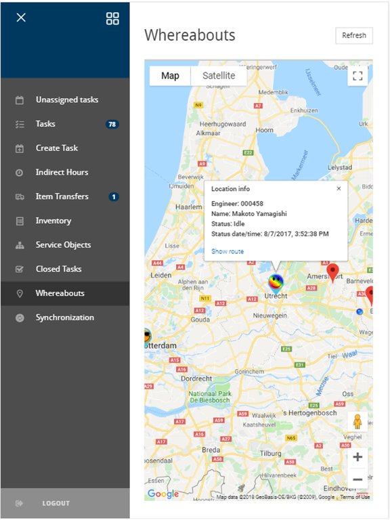Open the grid dashboard icon in the sidebar header
The image size is (390, 520).
coord(112,18)
